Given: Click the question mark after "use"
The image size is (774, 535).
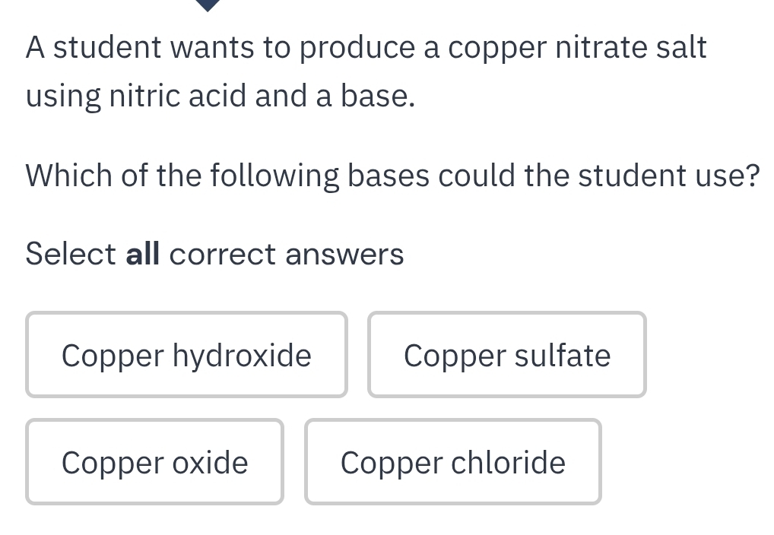Looking at the screenshot, I should (x=751, y=176).
